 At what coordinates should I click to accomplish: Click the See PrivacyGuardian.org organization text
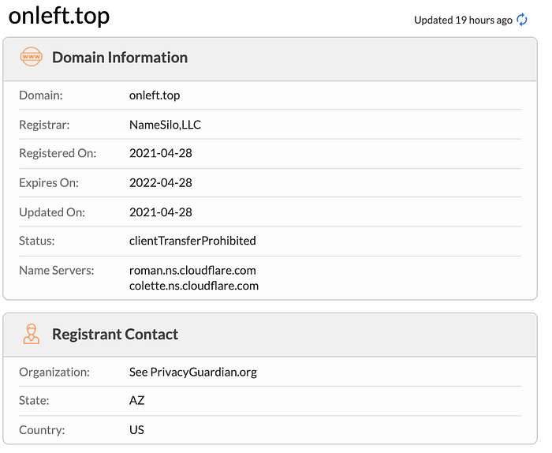coord(193,372)
